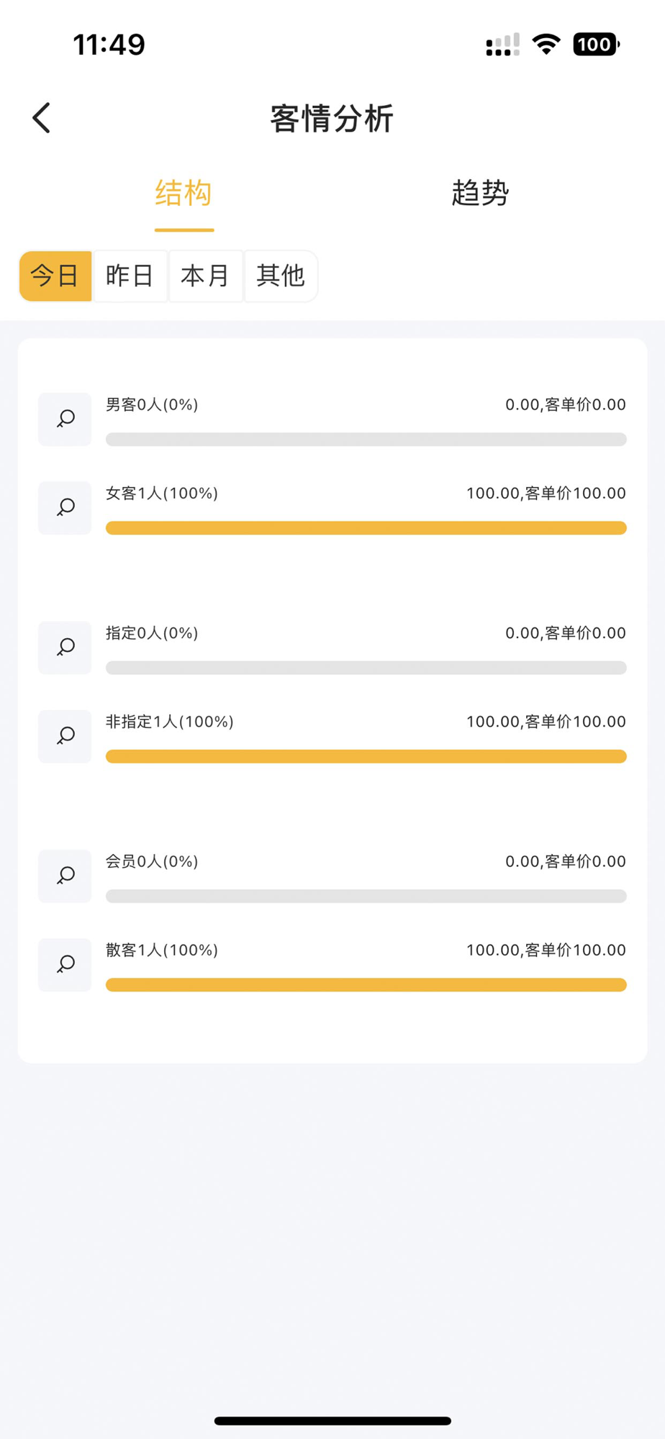
Task: Open the 趋势 tab
Action: tap(480, 194)
